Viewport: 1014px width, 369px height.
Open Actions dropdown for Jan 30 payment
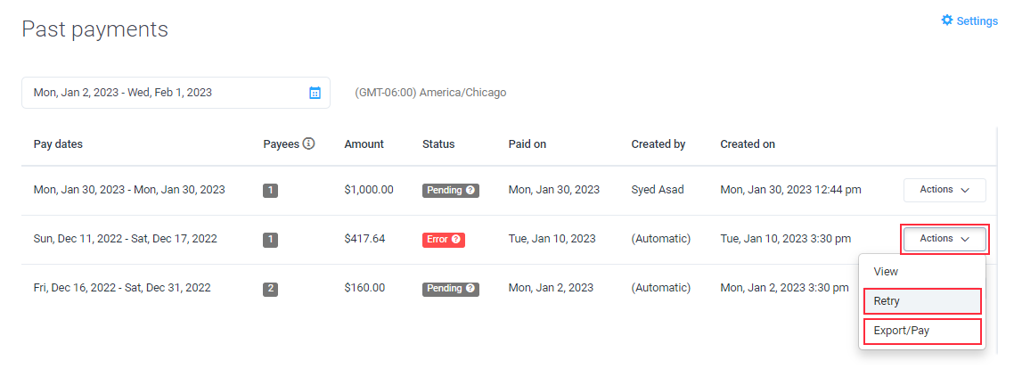(x=944, y=190)
